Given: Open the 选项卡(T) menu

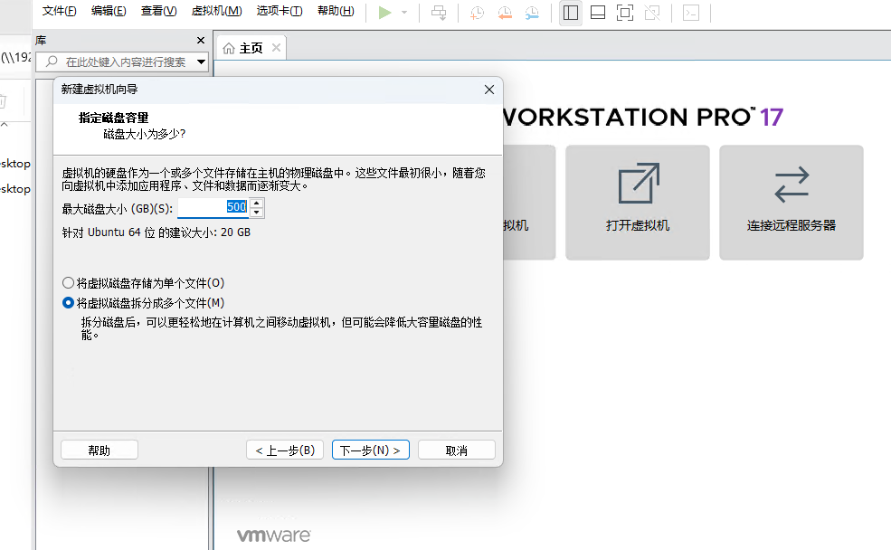Looking at the screenshot, I should pyautogui.click(x=279, y=11).
